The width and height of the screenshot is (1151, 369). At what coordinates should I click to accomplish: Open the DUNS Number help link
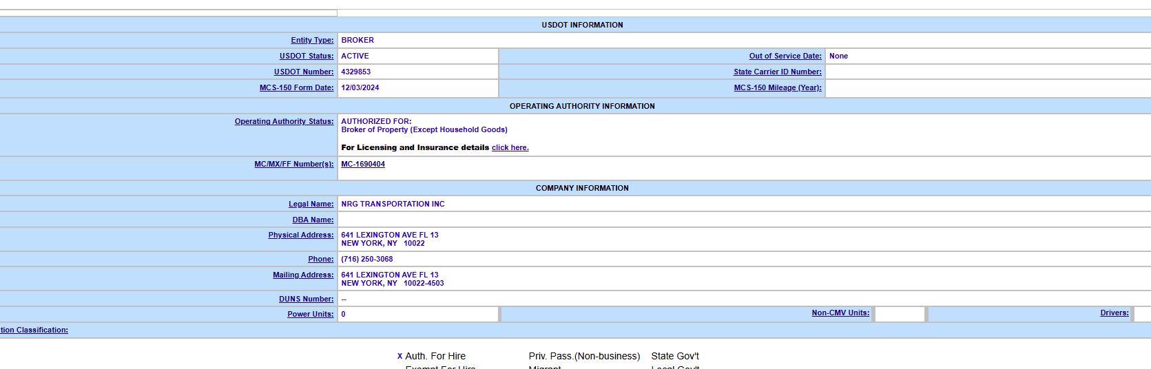click(307, 299)
